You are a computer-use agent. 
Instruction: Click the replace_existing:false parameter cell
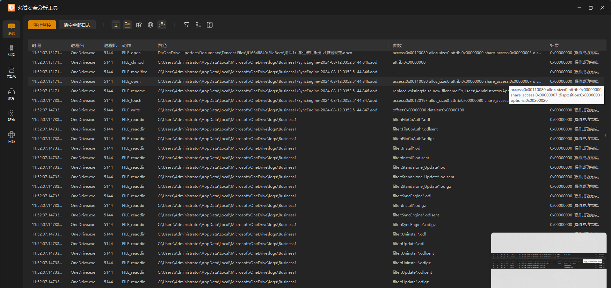[450, 91]
